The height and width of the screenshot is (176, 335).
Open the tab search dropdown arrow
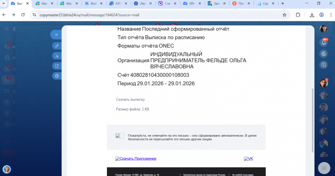pyautogui.click(x=3, y=3)
